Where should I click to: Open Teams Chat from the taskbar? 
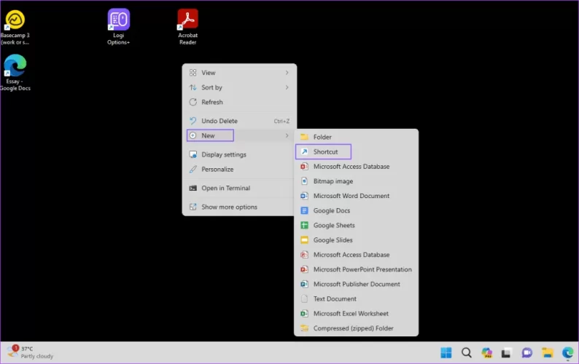tap(527, 353)
